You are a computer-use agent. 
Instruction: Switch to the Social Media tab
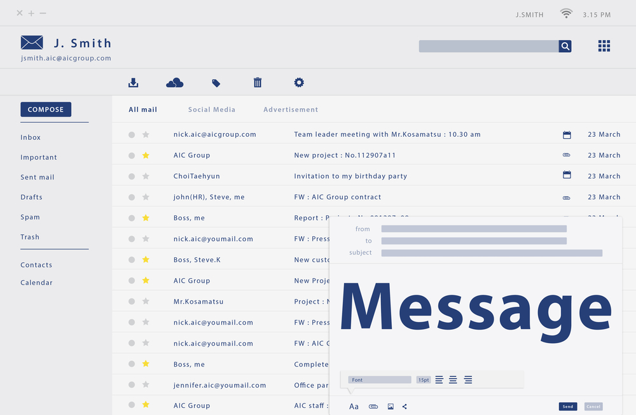pyautogui.click(x=212, y=109)
